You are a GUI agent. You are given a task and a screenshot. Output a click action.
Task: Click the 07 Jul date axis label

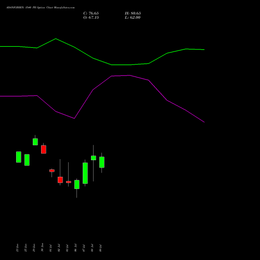point(84,248)
